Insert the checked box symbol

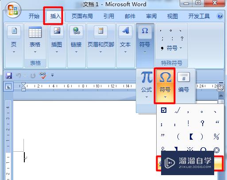[x=164, y=110]
